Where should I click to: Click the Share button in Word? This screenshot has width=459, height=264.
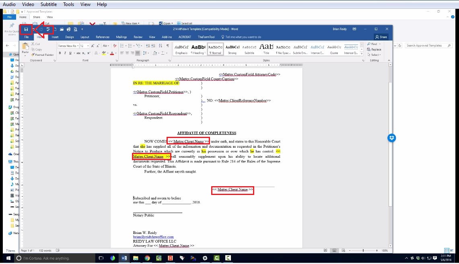(x=381, y=37)
